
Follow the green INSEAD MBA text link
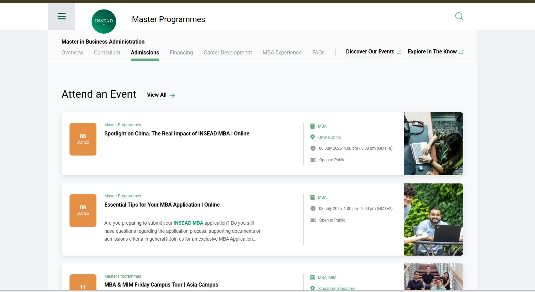[188, 223]
